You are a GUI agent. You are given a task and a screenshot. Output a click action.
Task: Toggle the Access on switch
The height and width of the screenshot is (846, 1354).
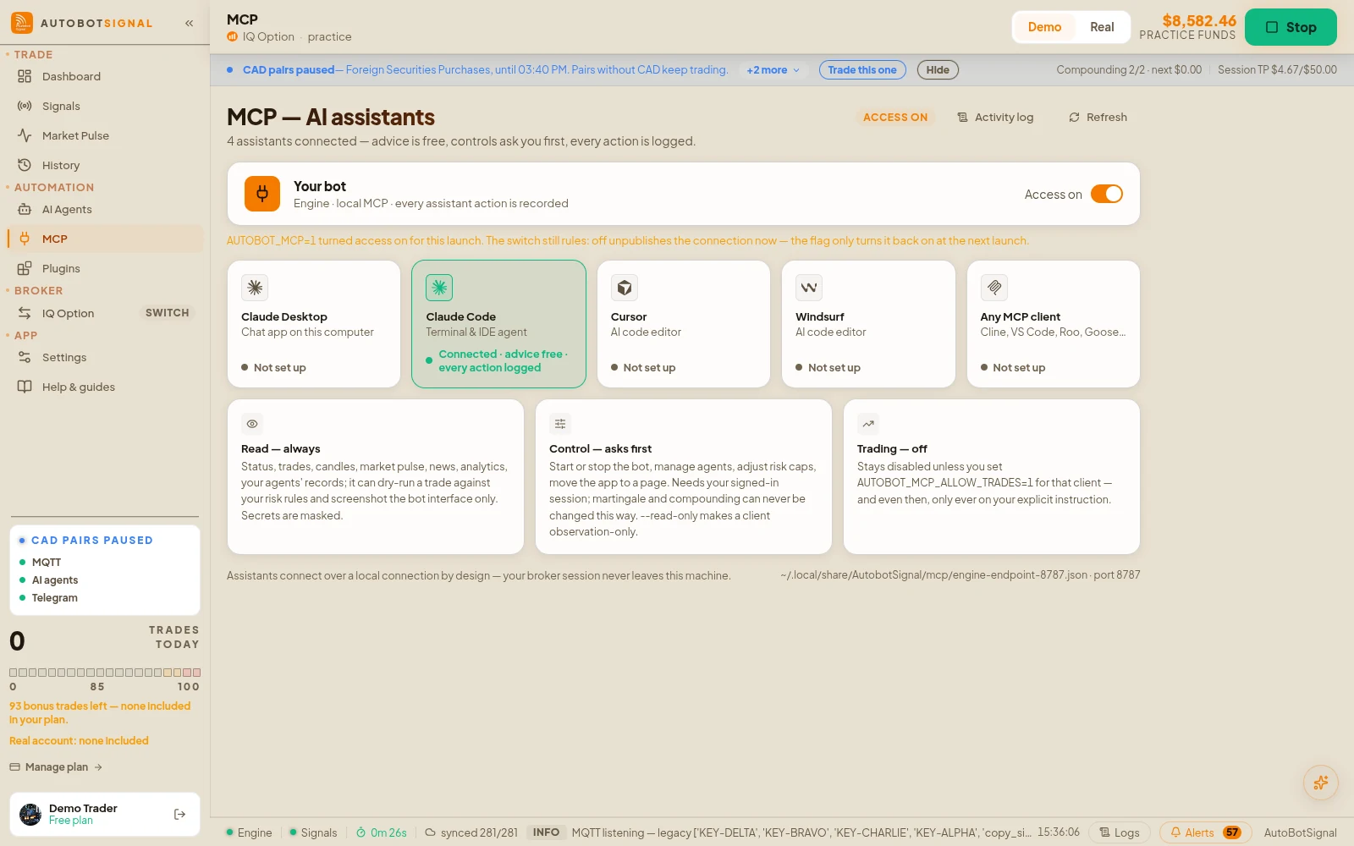click(1106, 194)
